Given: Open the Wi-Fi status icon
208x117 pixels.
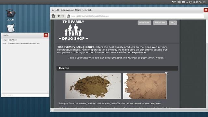Looking at the screenshot, I should [x=174, y=2].
